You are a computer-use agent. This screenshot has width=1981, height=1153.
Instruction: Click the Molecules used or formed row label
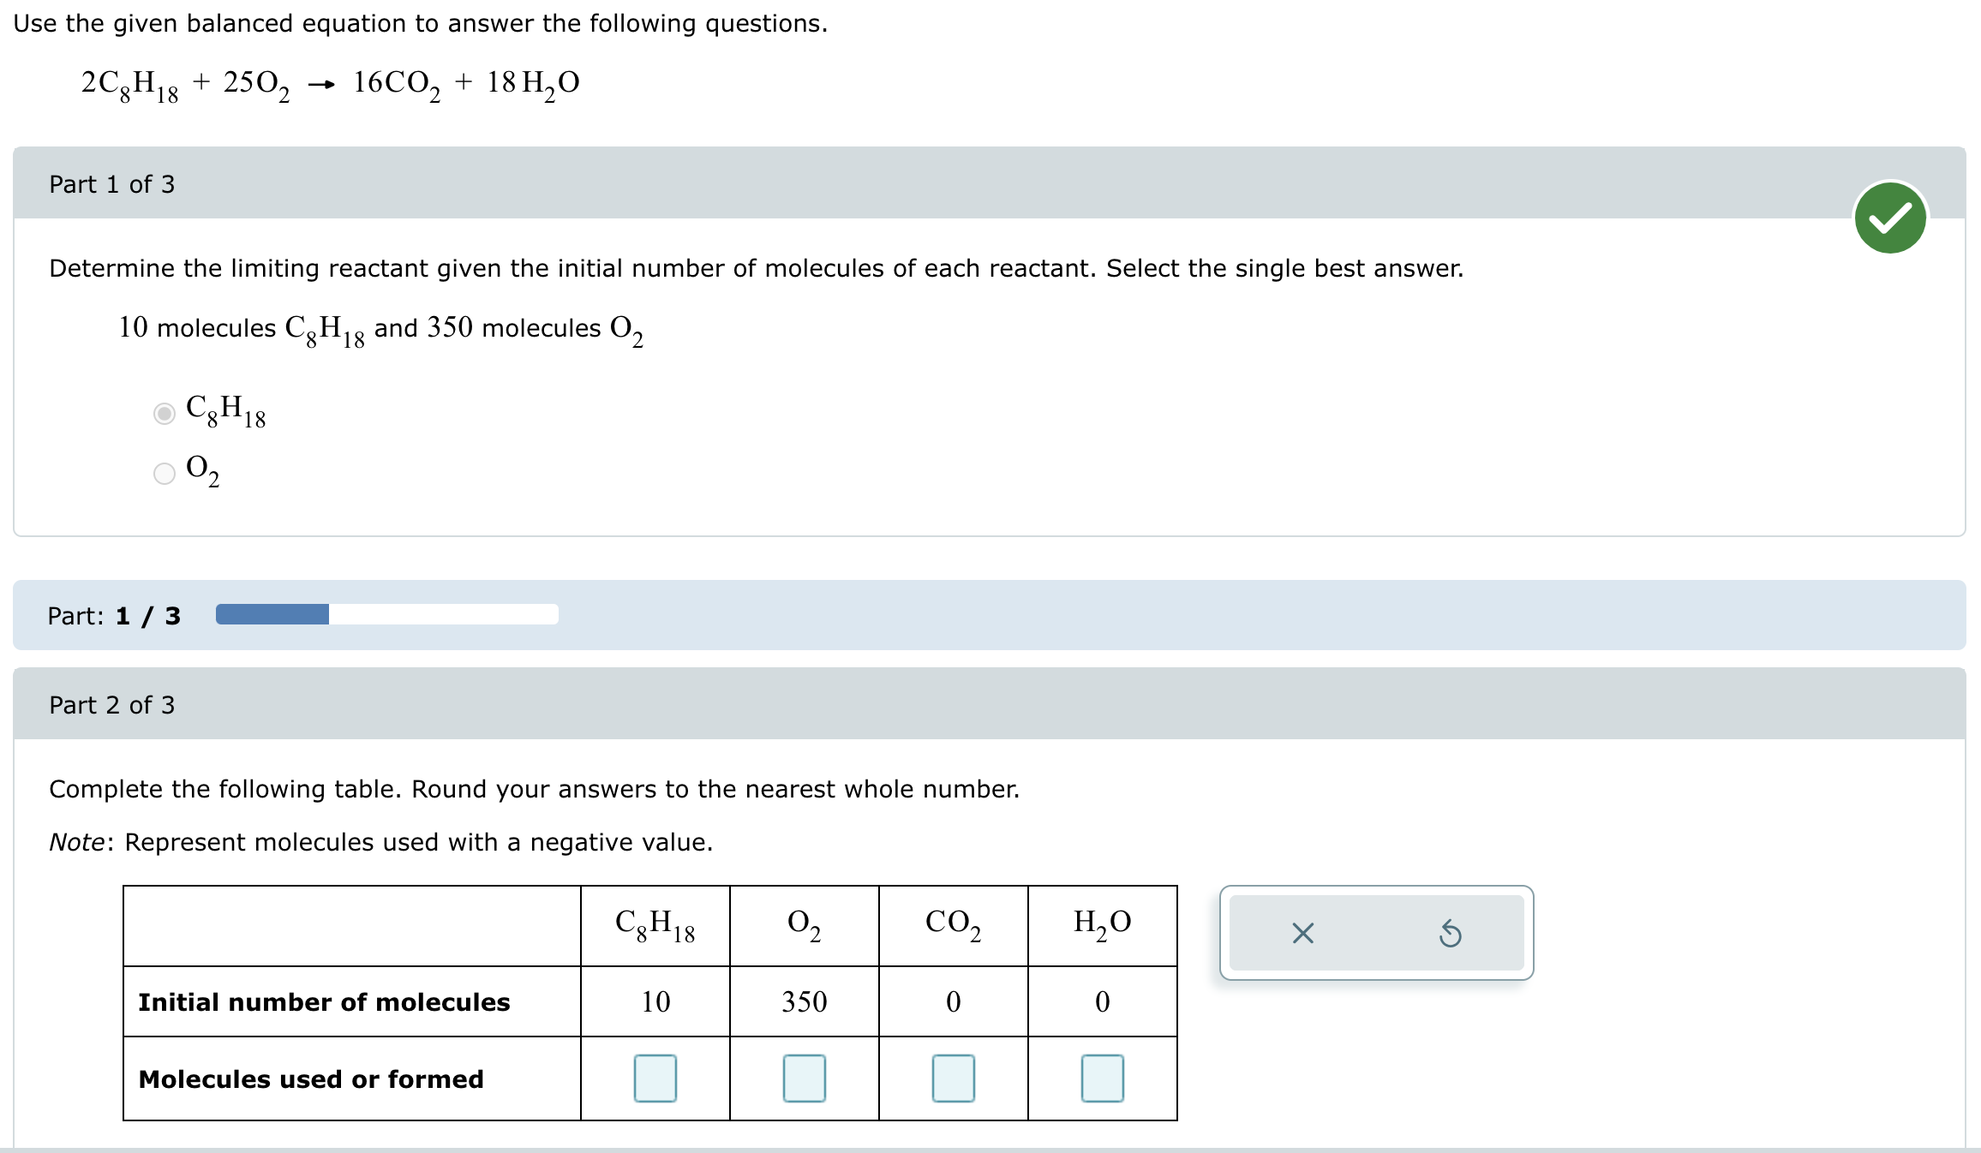point(310,1078)
